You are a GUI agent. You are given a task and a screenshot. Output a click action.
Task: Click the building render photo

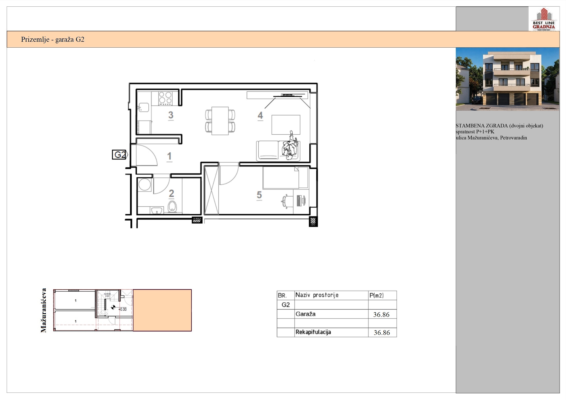tap(507, 79)
